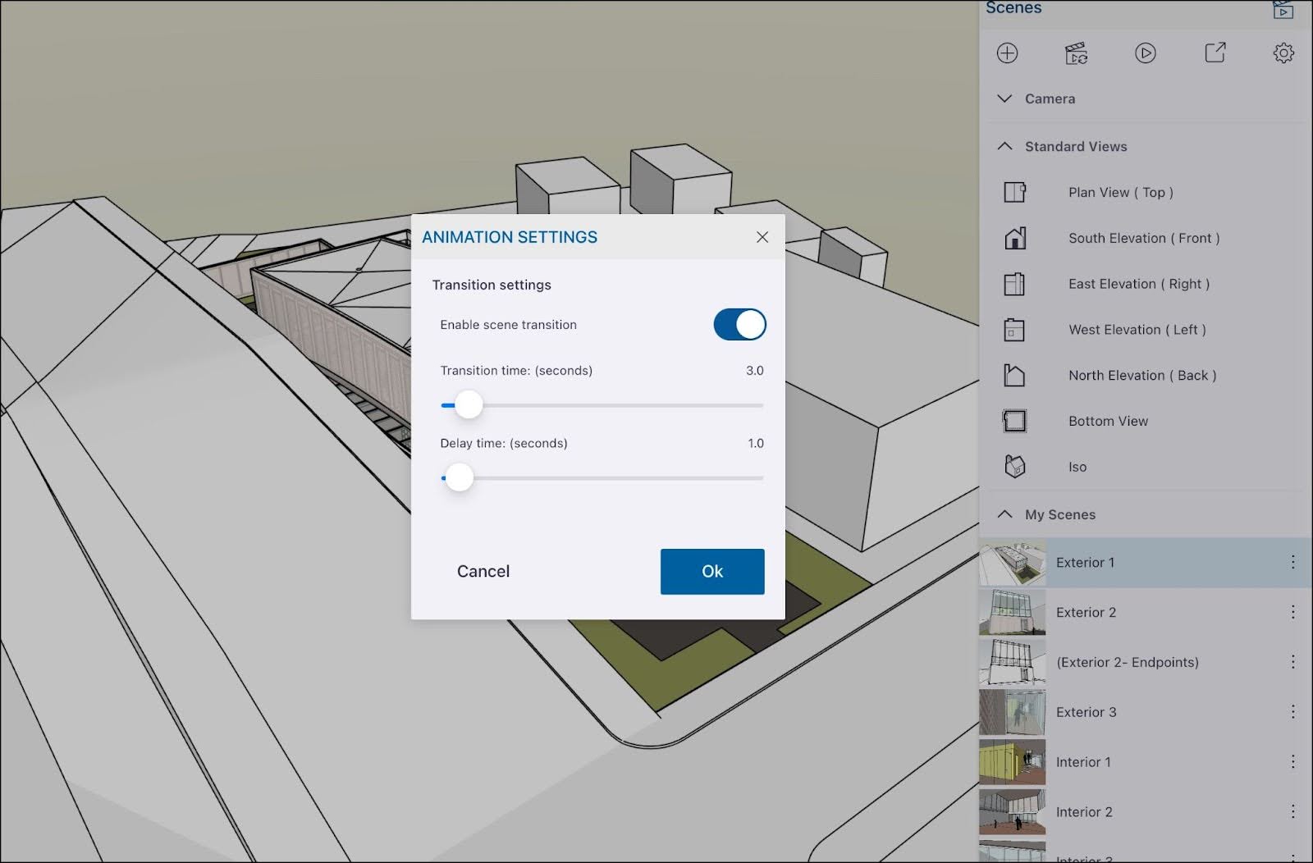Viewport: 1313px width, 863px height.
Task: Toggle the Enable scene transition switch
Action: [739, 325]
